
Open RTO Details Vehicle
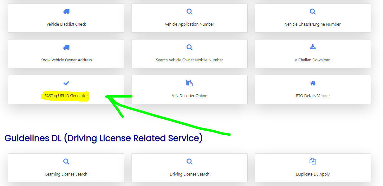click(x=313, y=96)
